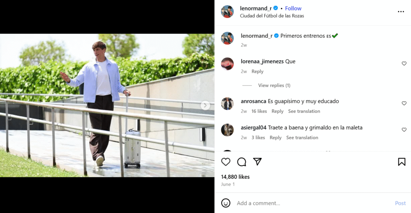This screenshot has height=213, width=411.
Task: Like lorenaa_jimenezs comment
Action: (404, 63)
